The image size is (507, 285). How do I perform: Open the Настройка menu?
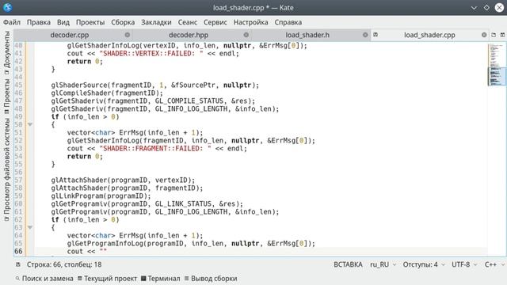(250, 22)
